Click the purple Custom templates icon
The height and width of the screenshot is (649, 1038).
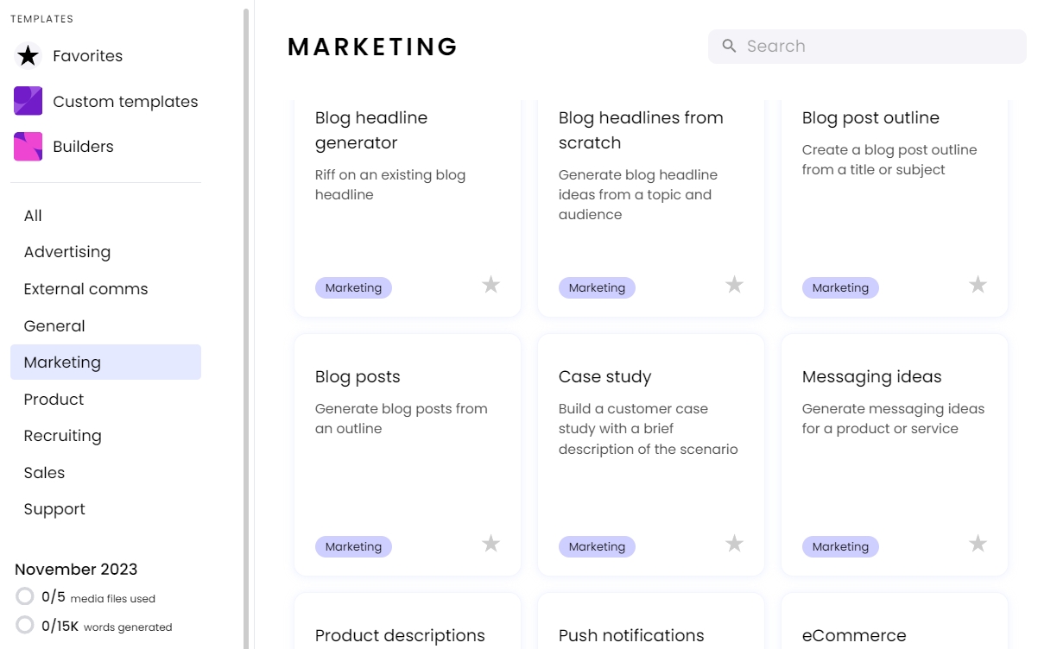click(28, 101)
